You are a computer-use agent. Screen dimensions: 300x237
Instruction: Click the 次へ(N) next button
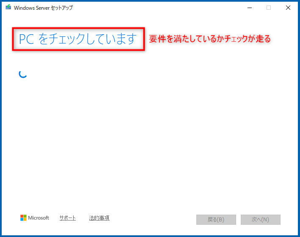[x=260, y=220]
